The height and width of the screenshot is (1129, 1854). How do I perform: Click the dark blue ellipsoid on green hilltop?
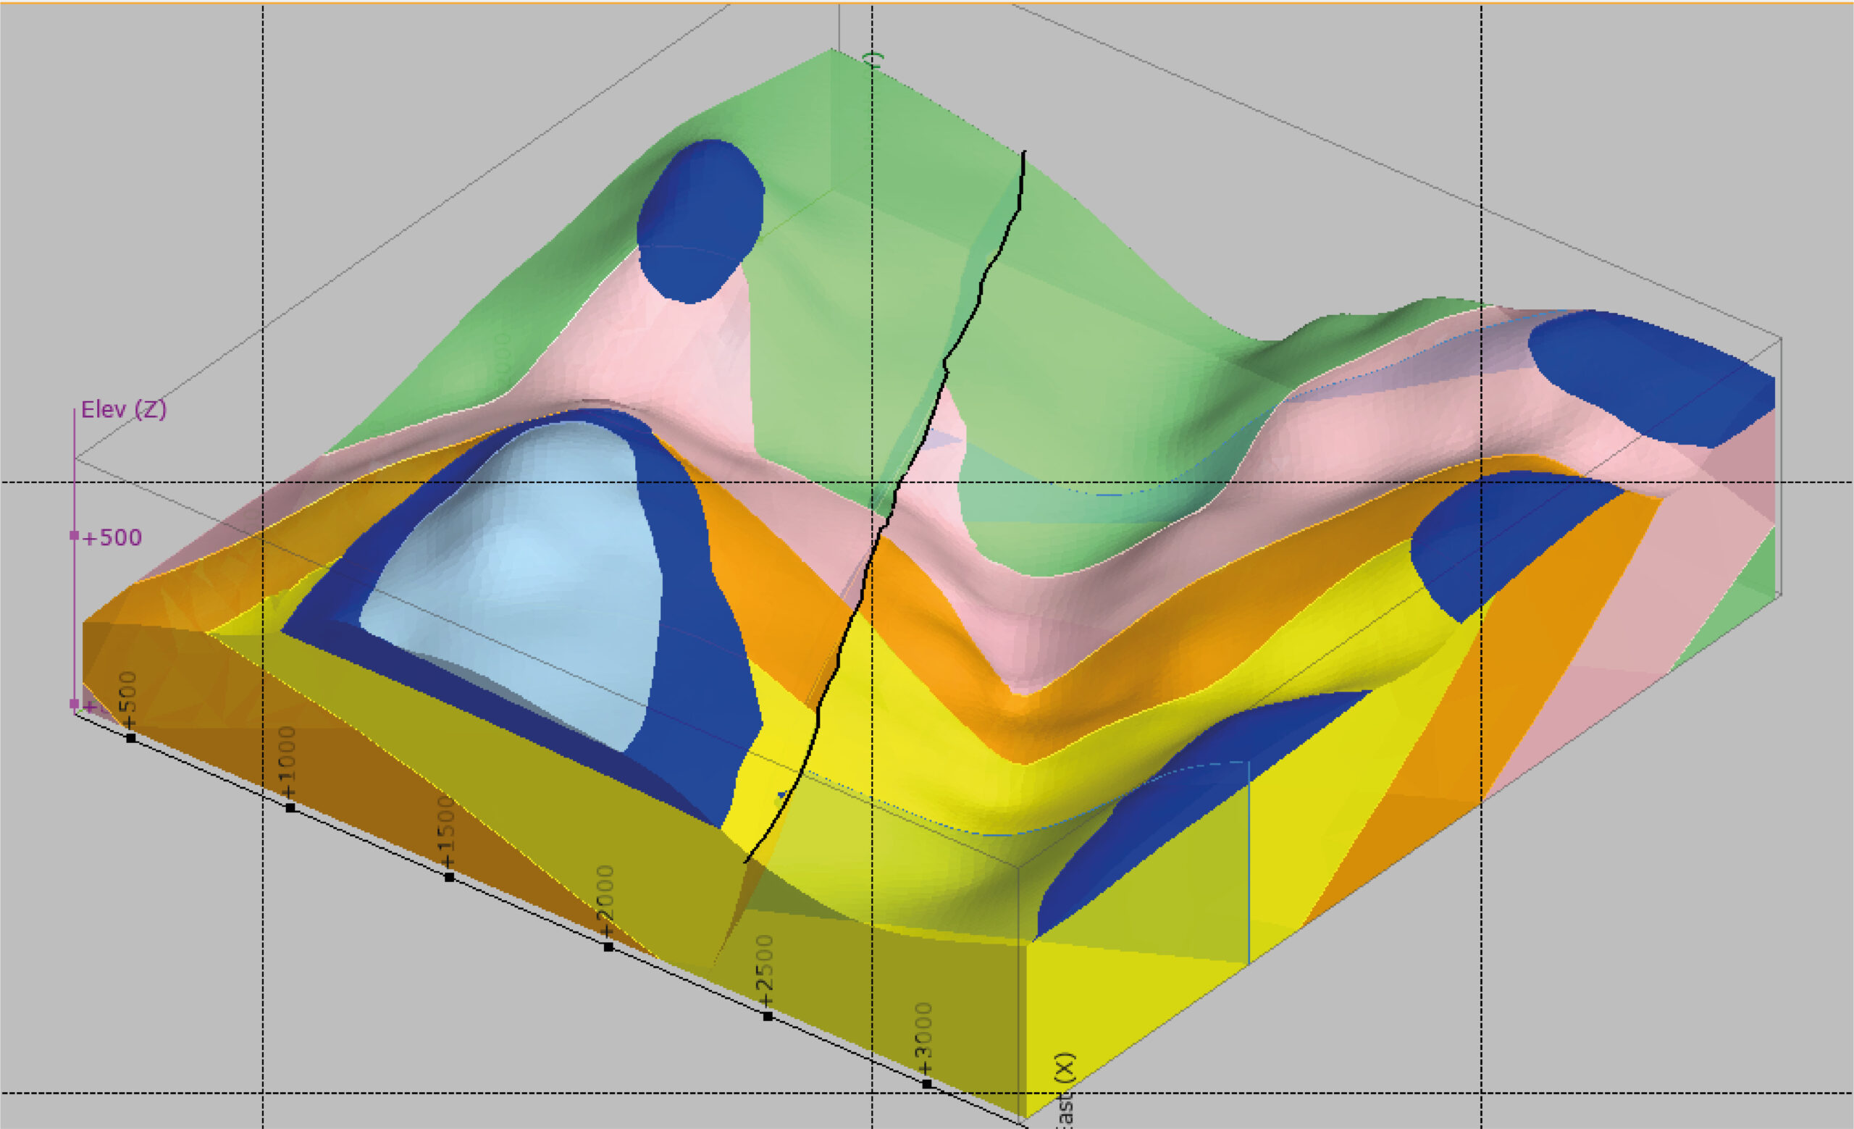click(700, 221)
